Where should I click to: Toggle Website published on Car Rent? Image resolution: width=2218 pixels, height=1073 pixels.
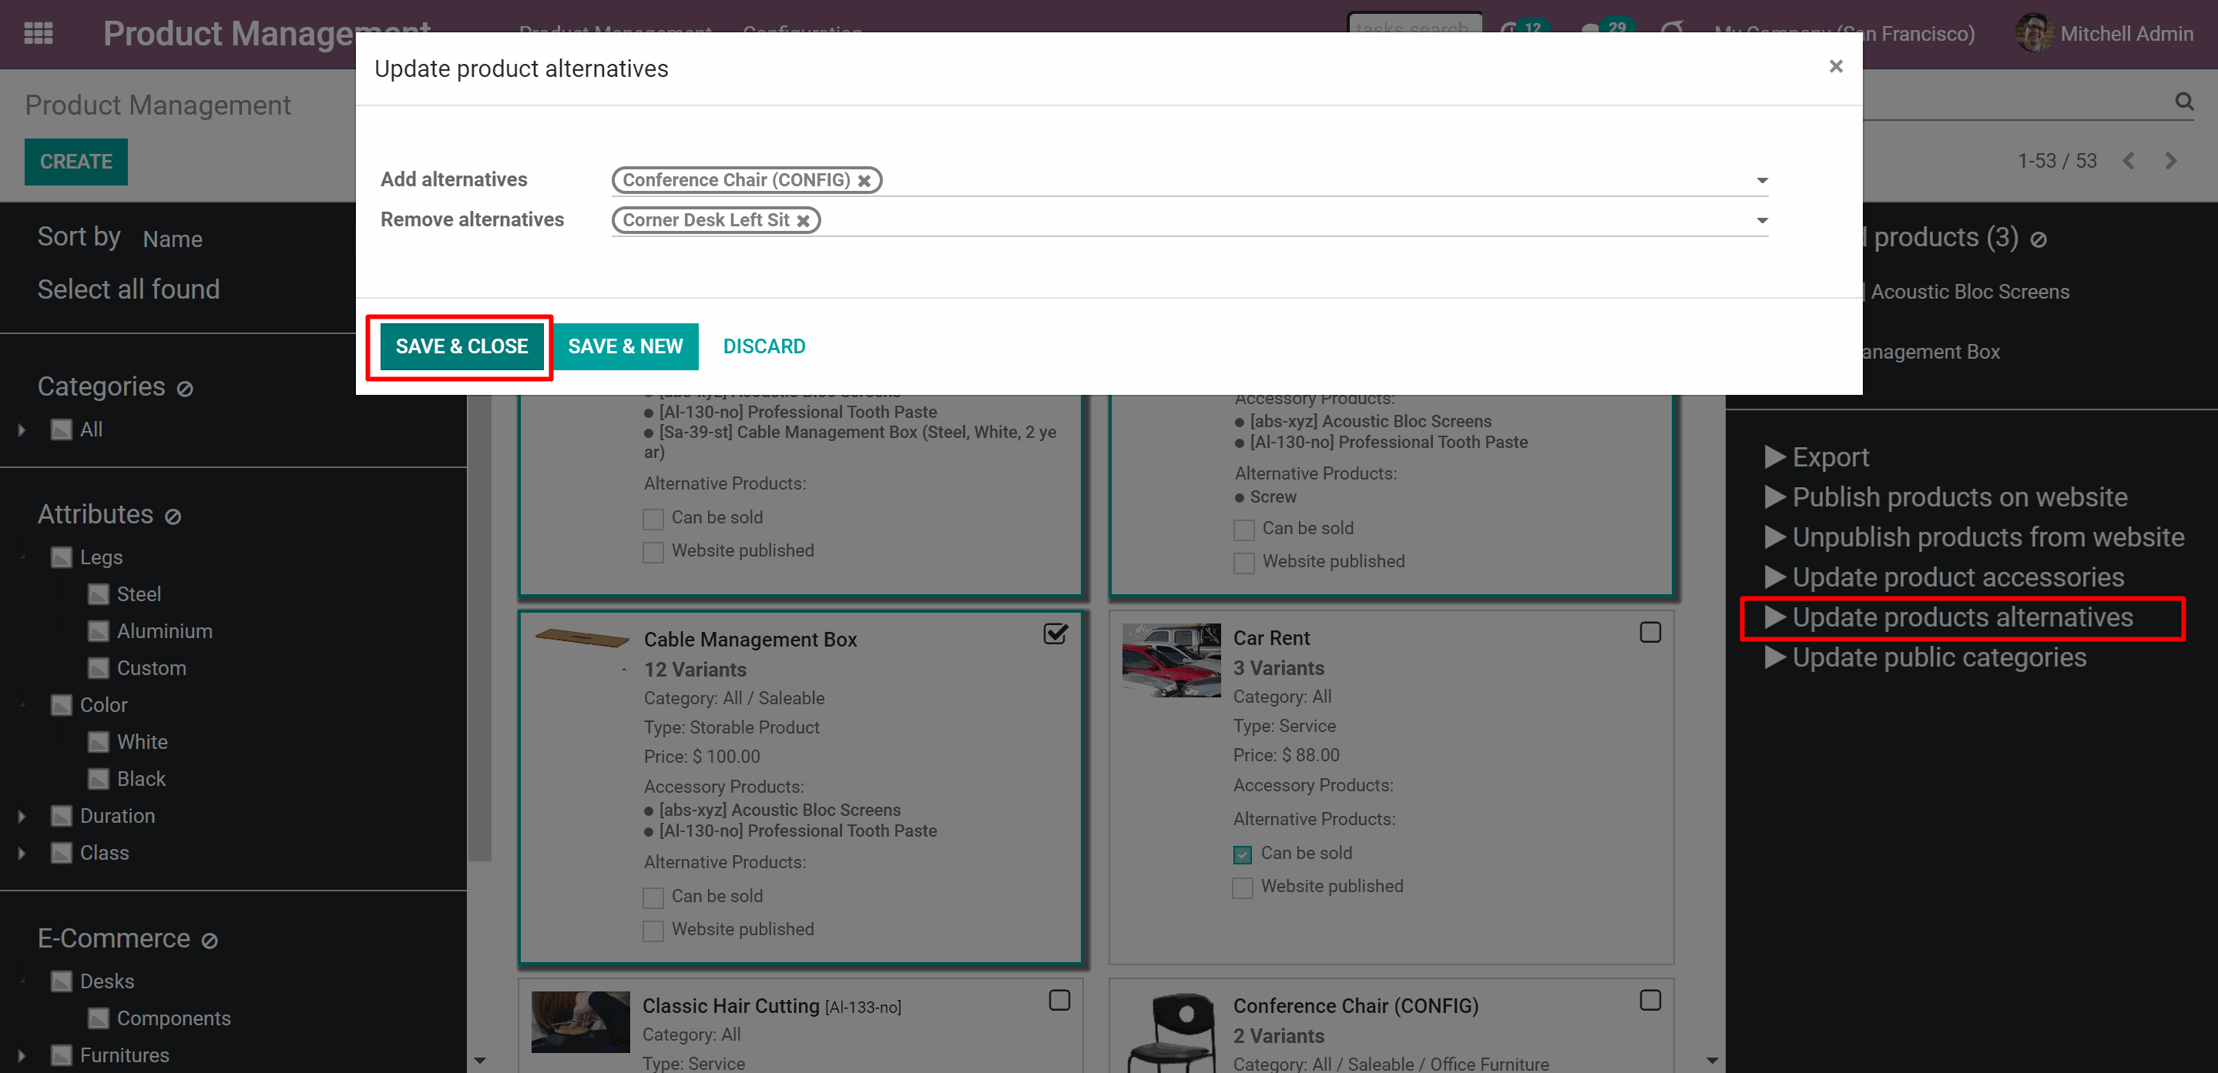click(x=1243, y=888)
